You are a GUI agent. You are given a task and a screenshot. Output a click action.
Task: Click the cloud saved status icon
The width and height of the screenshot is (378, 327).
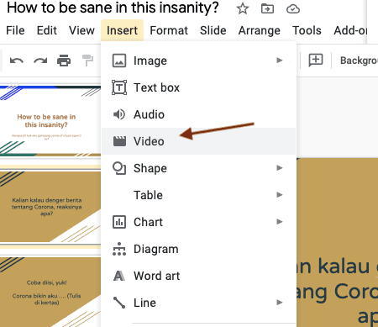293,9
